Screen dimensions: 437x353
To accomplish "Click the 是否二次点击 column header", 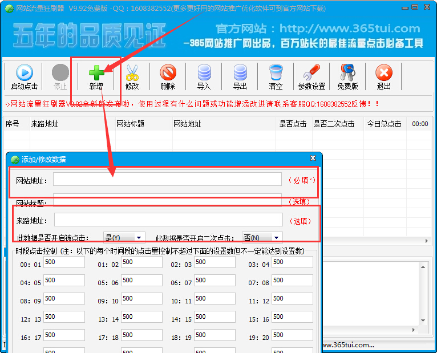I will point(338,124).
